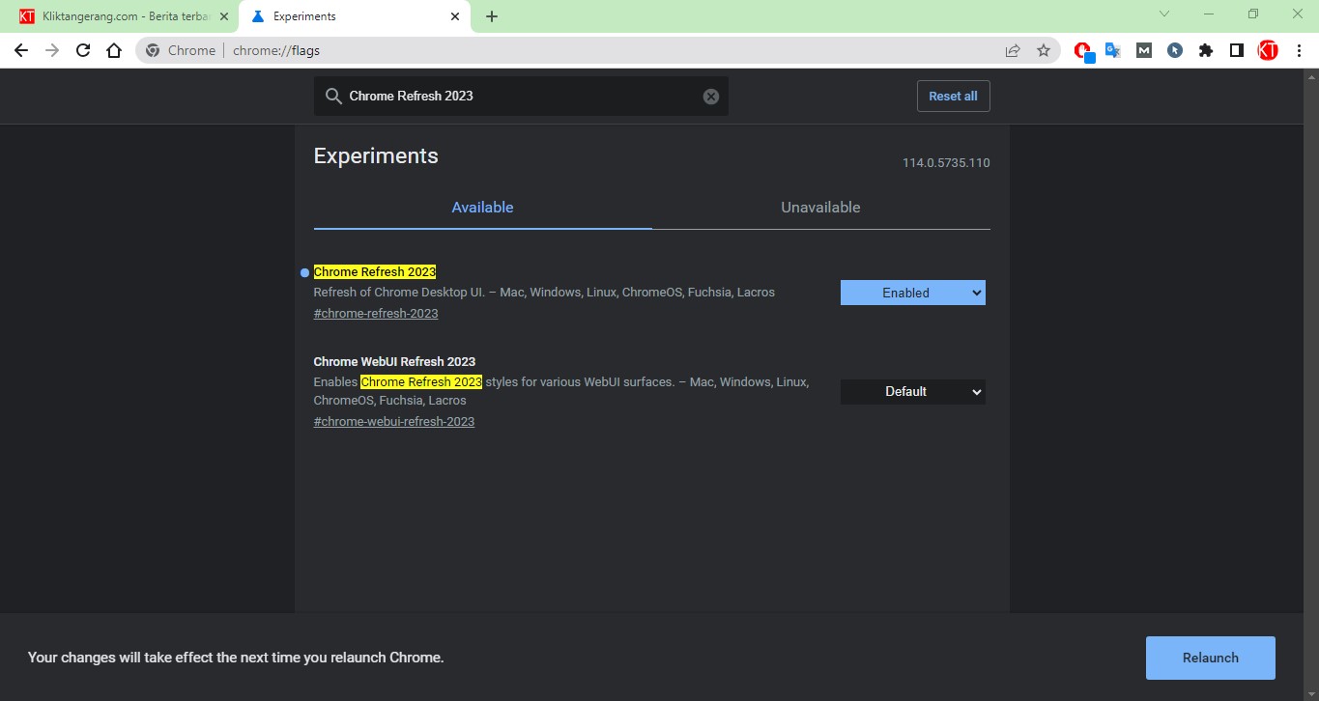
Task: Click the gray M extension icon
Action: coord(1144,51)
